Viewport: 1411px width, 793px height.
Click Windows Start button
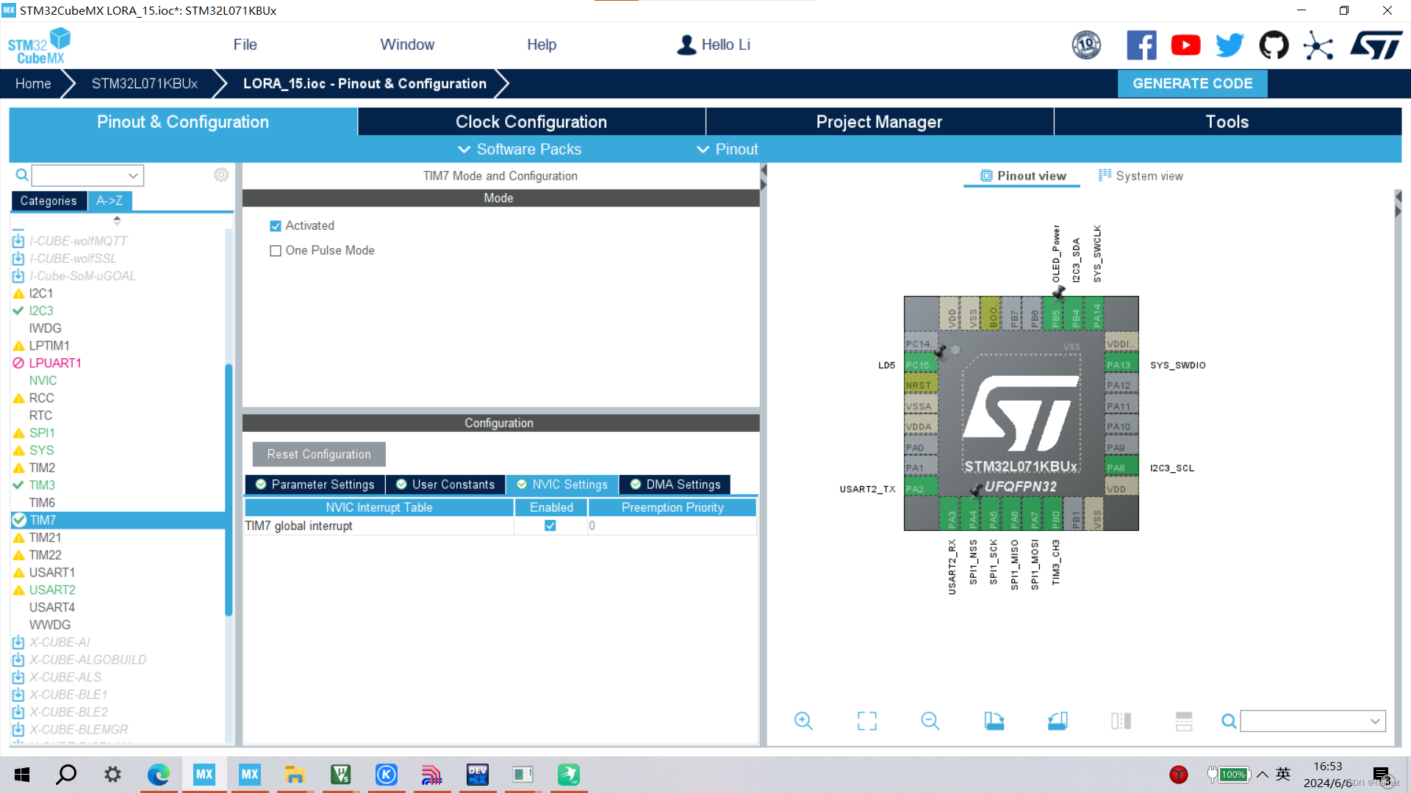click(22, 775)
